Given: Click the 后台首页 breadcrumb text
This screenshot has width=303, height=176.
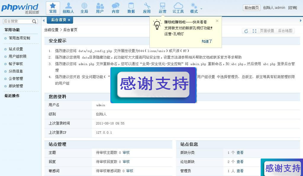Looking at the screenshot, I should point(70,30).
